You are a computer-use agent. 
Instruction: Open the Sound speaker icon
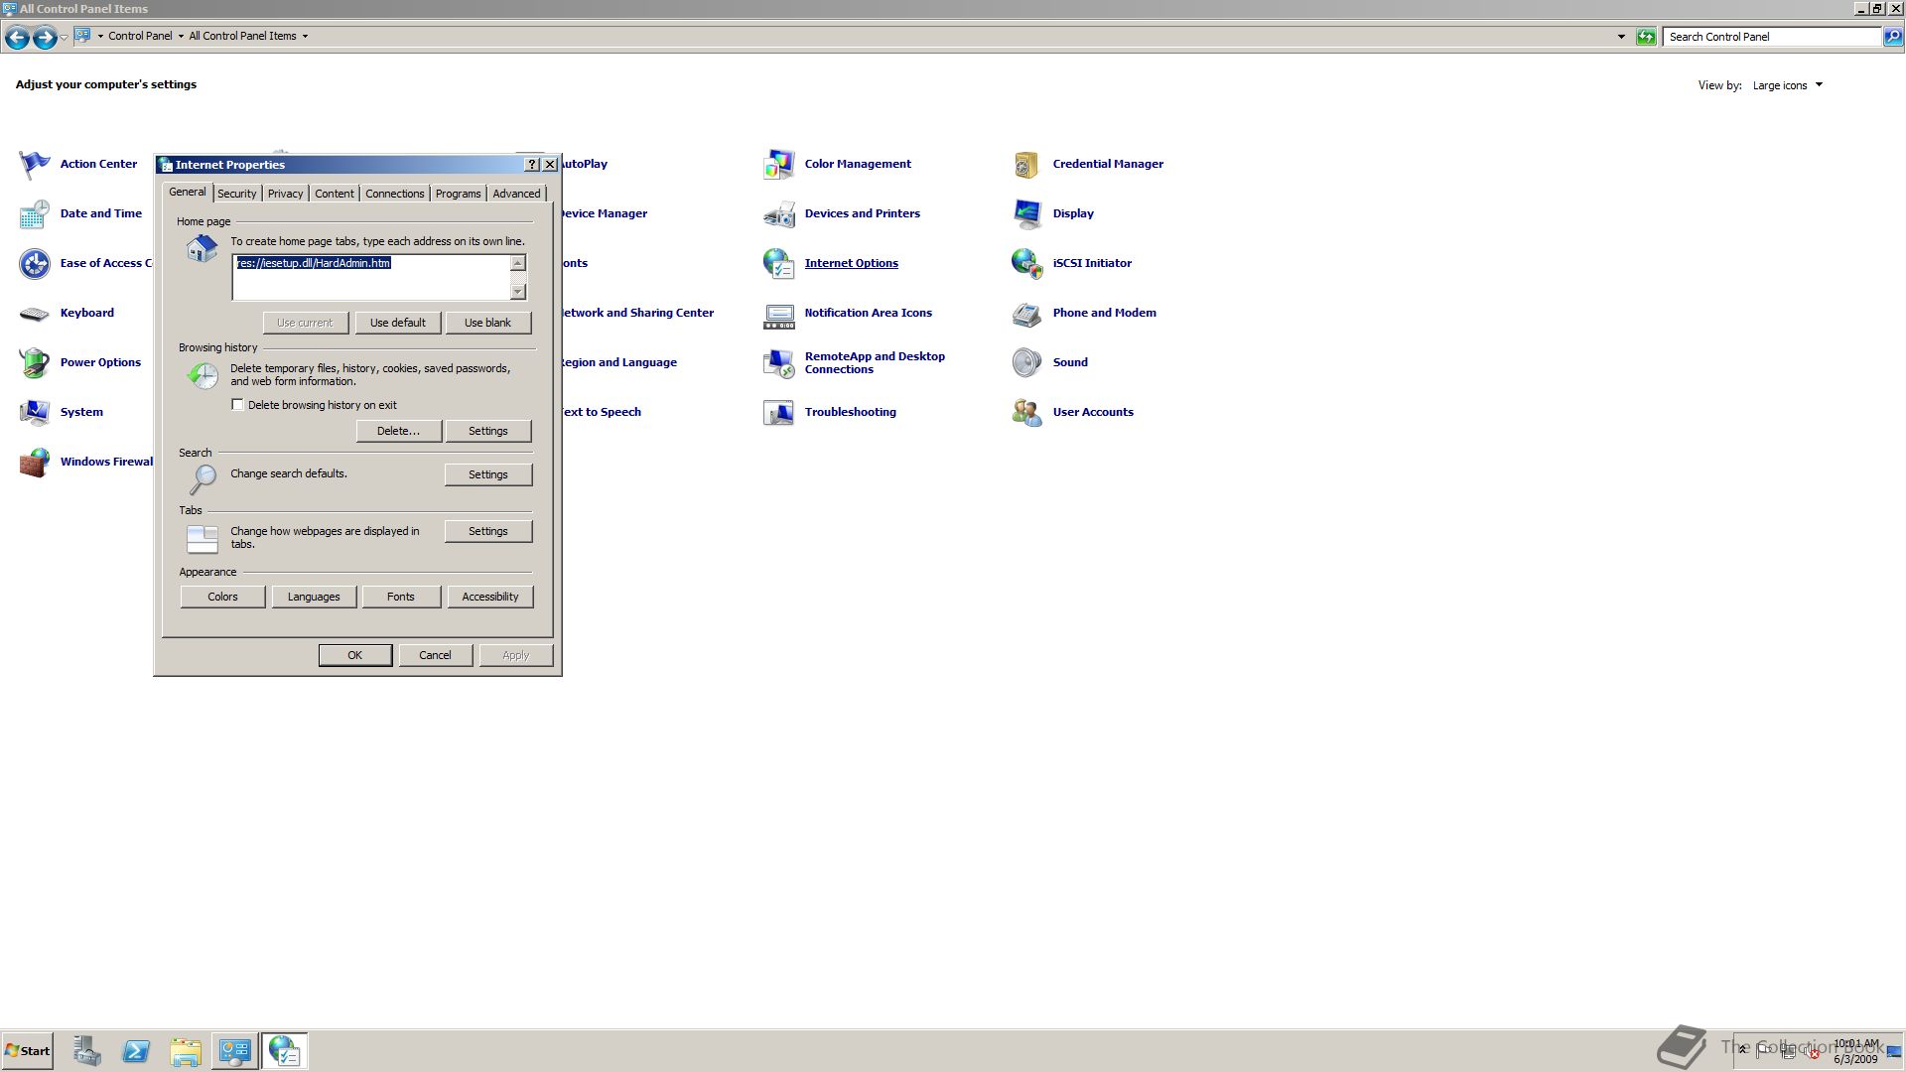(x=1027, y=362)
